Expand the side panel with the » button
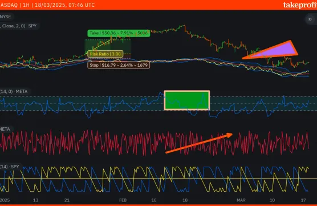The height and width of the screenshot is (206, 317). coord(310,19)
